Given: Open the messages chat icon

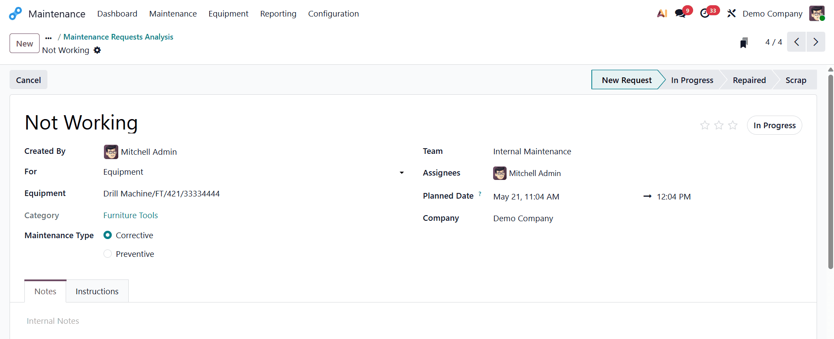Looking at the screenshot, I should tap(681, 13).
